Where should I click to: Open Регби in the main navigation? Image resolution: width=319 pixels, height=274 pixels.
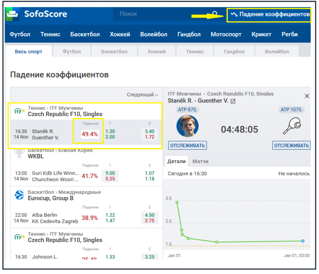click(290, 34)
